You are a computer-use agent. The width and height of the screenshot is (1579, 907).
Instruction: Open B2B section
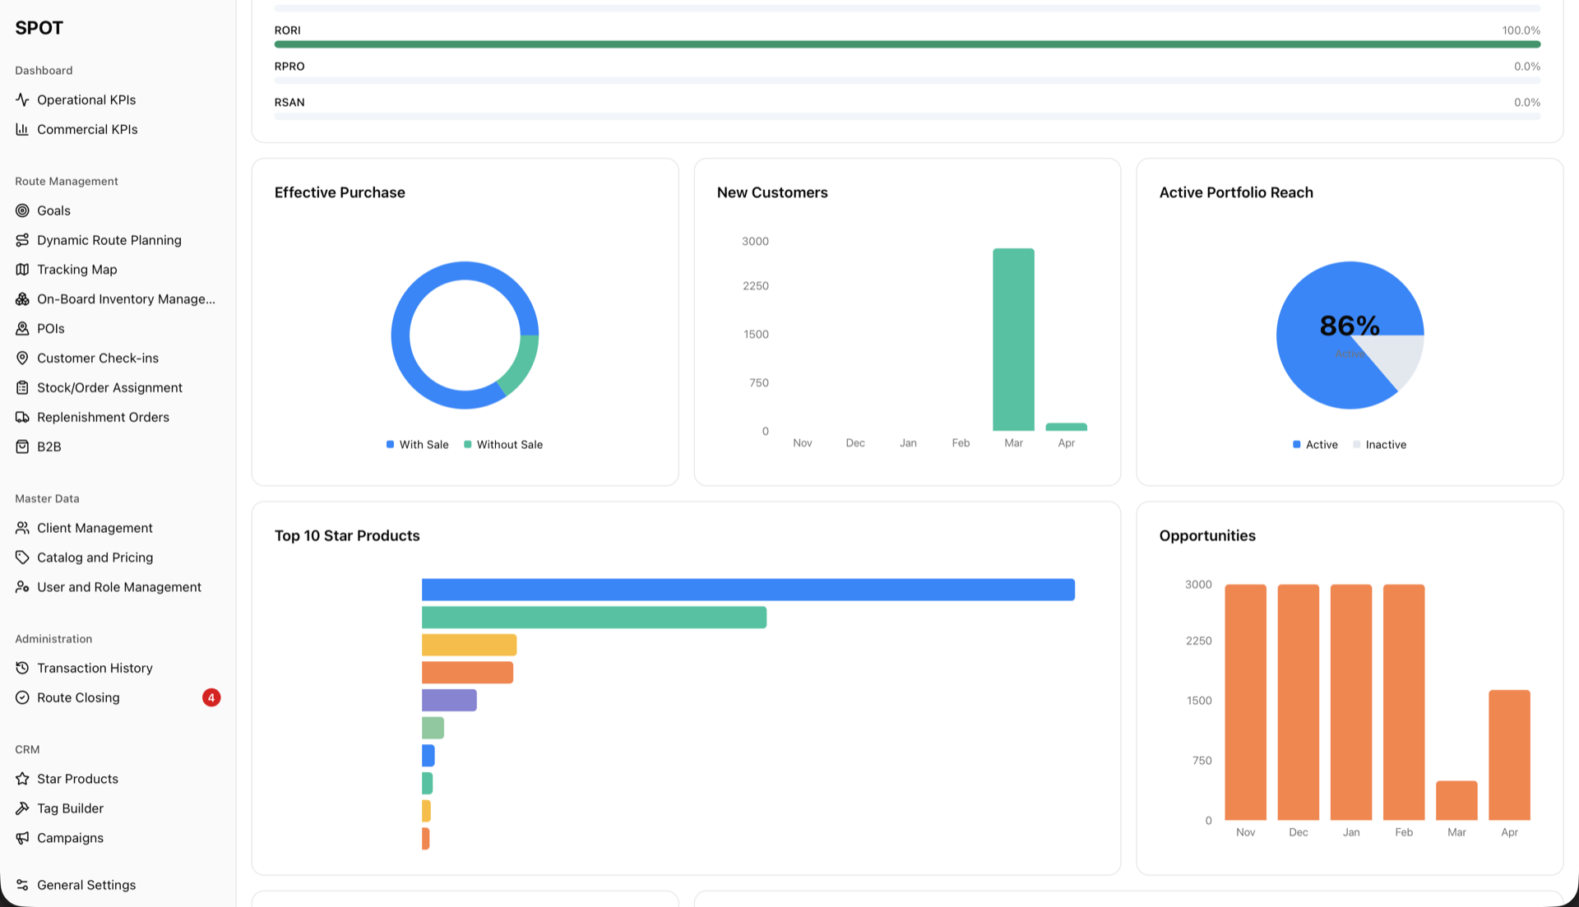[x=49, y=447]
